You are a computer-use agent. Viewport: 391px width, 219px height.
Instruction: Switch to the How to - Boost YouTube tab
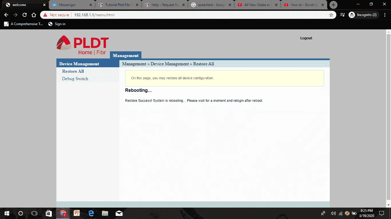[304, 5]
